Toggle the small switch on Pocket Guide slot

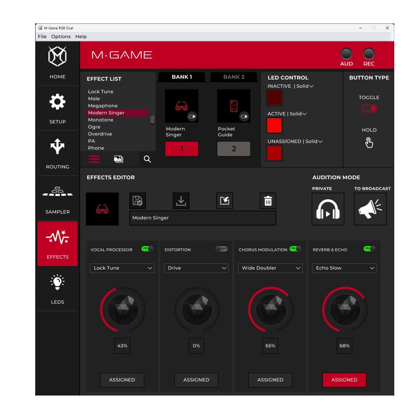tap(244, 116)
